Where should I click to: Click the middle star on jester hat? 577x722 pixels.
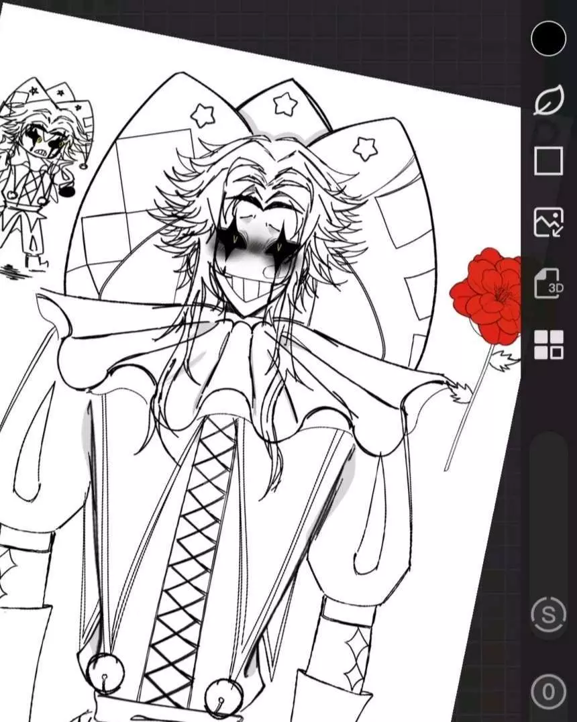click(285, 104)
